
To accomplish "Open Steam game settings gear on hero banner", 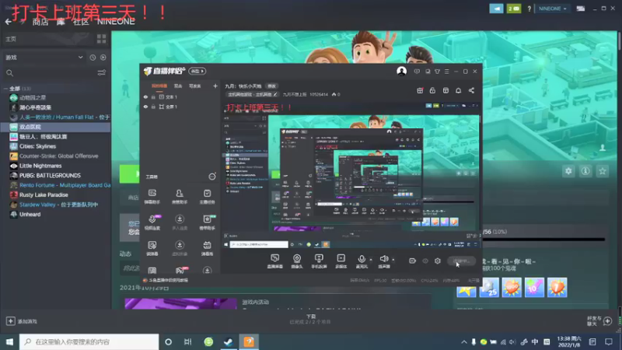I will point(568,171).
